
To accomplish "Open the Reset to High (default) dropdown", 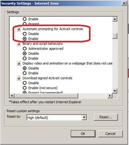I will [x=84, y=117].
